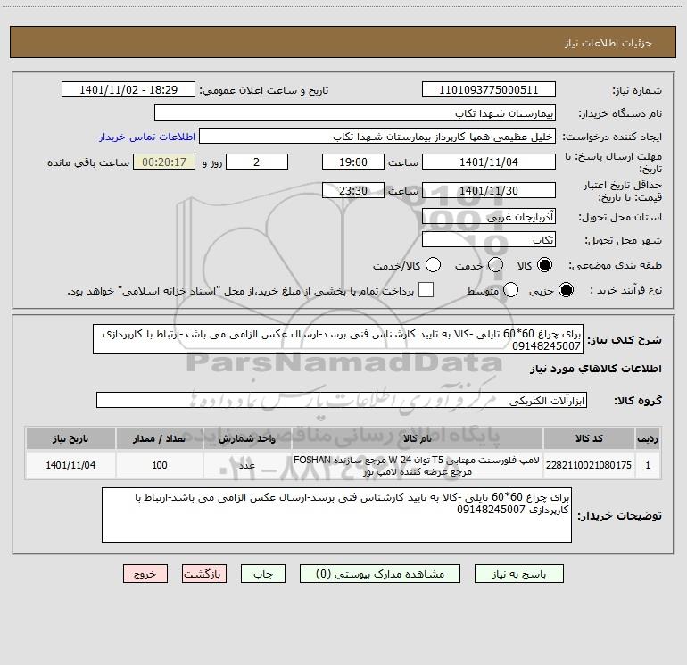The height and width of the screenshot is (665, 687).
Task: Click the price validity date 1401/11/30 field
Action: point(489,190)
